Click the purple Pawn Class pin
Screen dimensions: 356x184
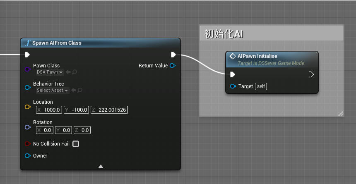(28, 69)
